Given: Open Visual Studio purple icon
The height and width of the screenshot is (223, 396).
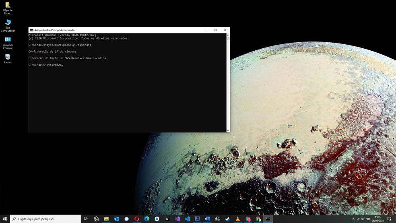Looking at the screenshot, I should (177, 219).
